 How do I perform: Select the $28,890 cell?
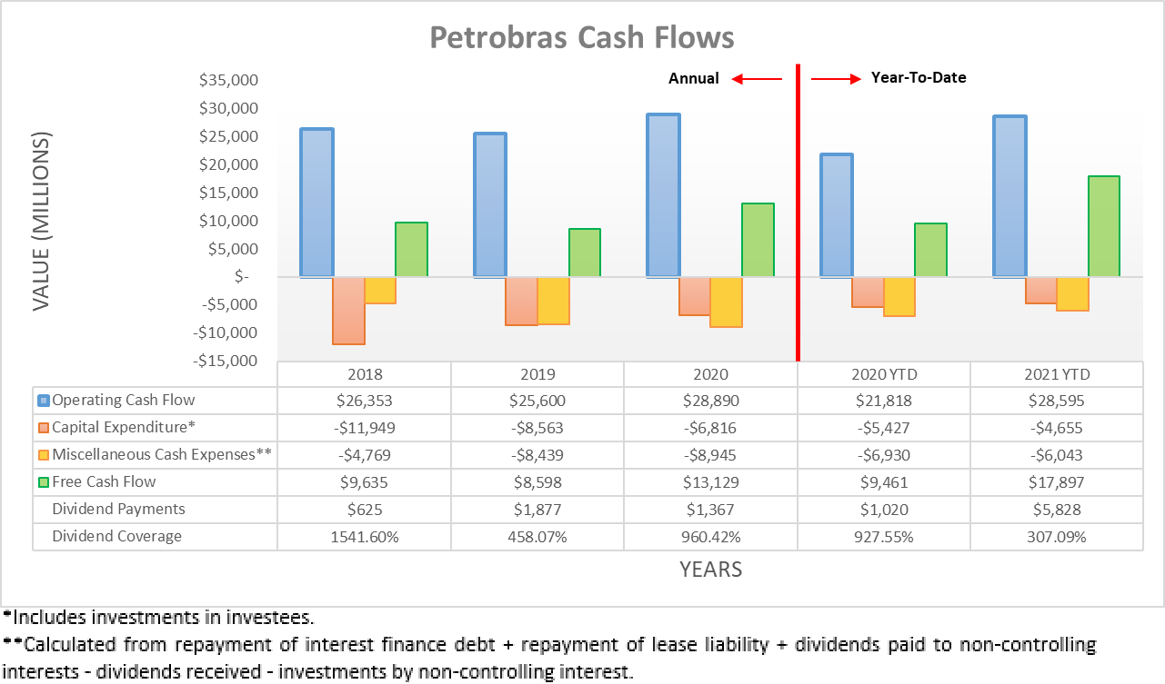tap(710, 401)
